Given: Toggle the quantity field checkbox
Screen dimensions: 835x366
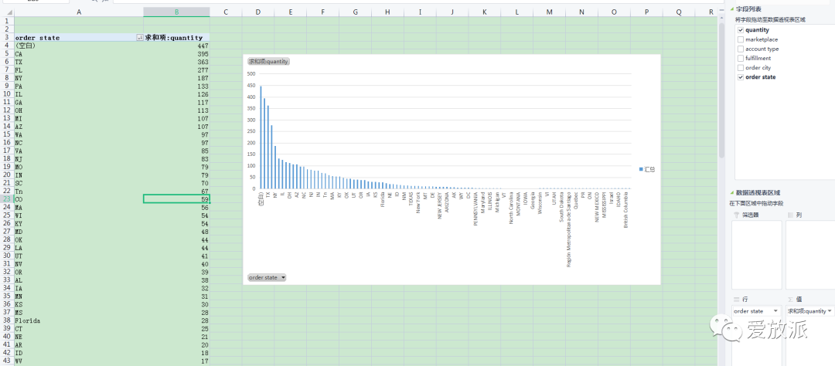Looking at the screenshot, I should pos(741,30).
